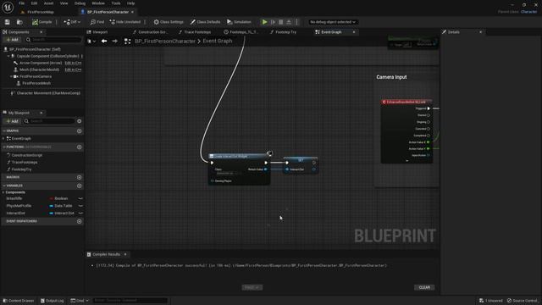Screen dimensions: 542x305
Task: Open the graph bookmarks dropdown
Action: click(x=91, y=42)
